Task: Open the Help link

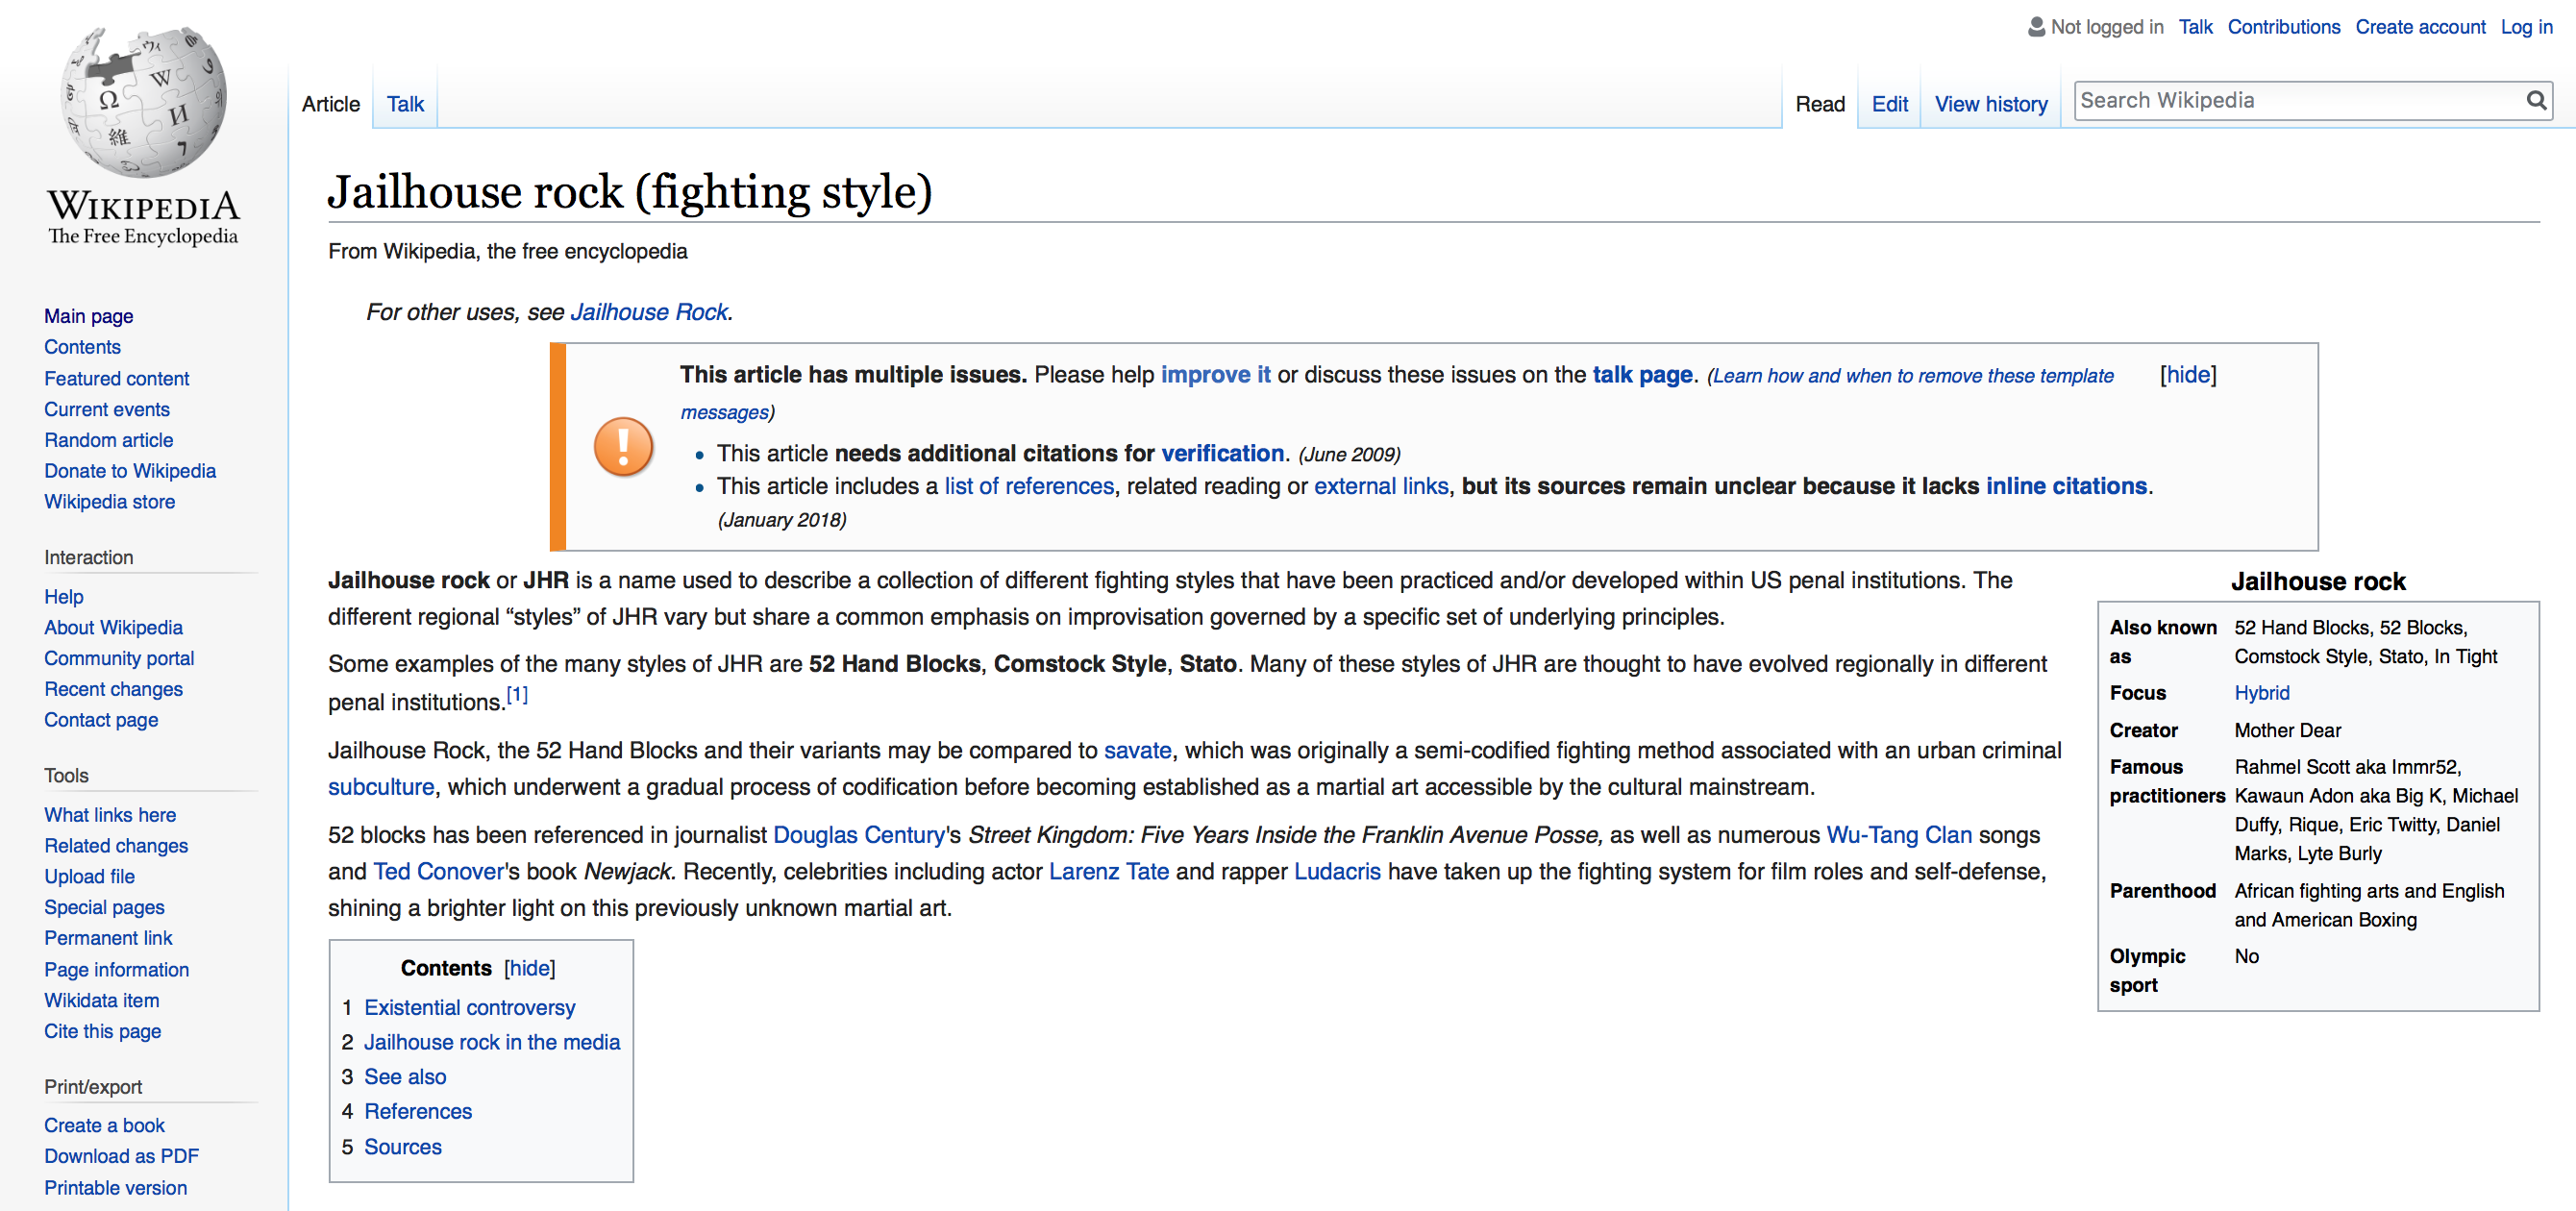Action: 63,596
